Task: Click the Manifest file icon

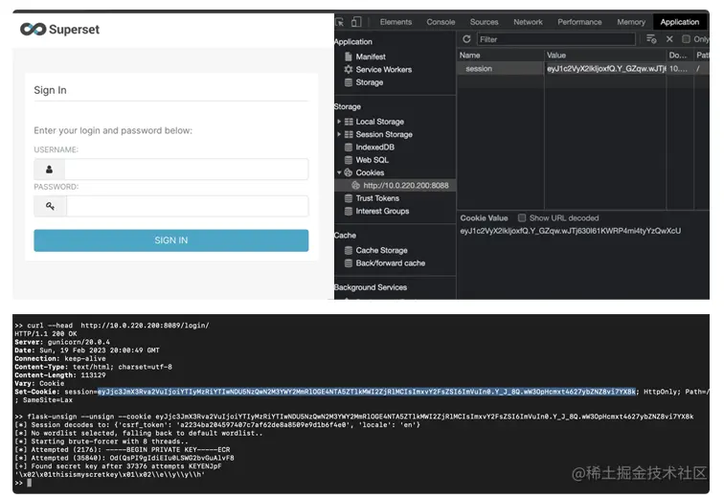Action: point(349,57)
